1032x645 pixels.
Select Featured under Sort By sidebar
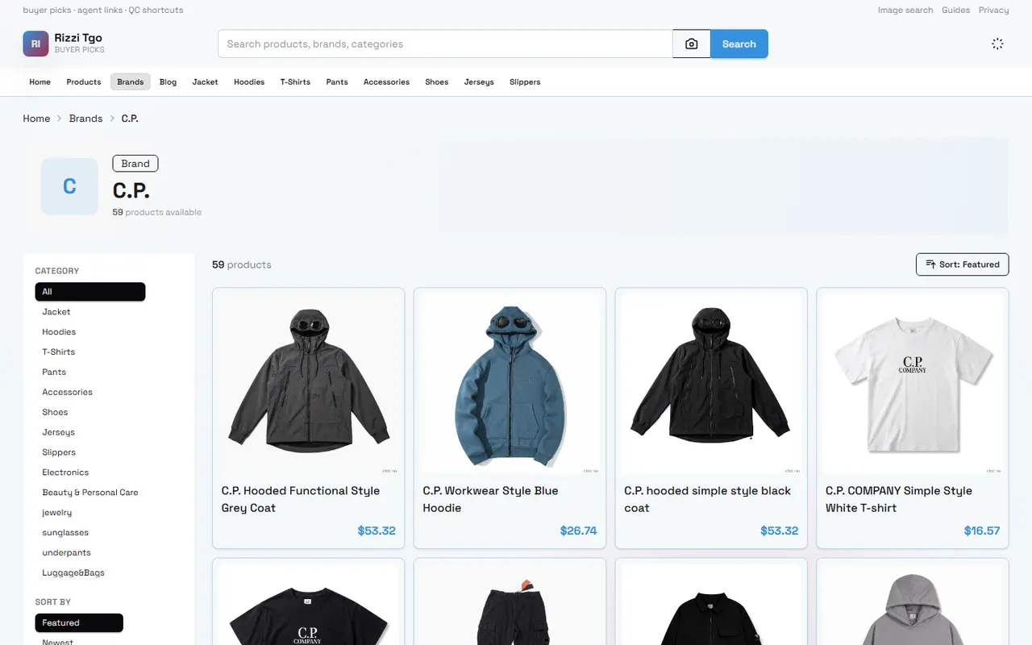click(79, 623)
